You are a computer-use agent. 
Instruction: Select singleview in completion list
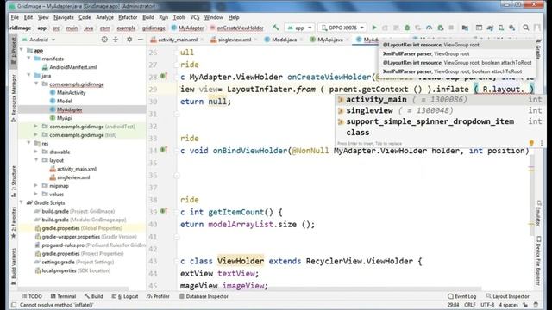click(440, 110)
